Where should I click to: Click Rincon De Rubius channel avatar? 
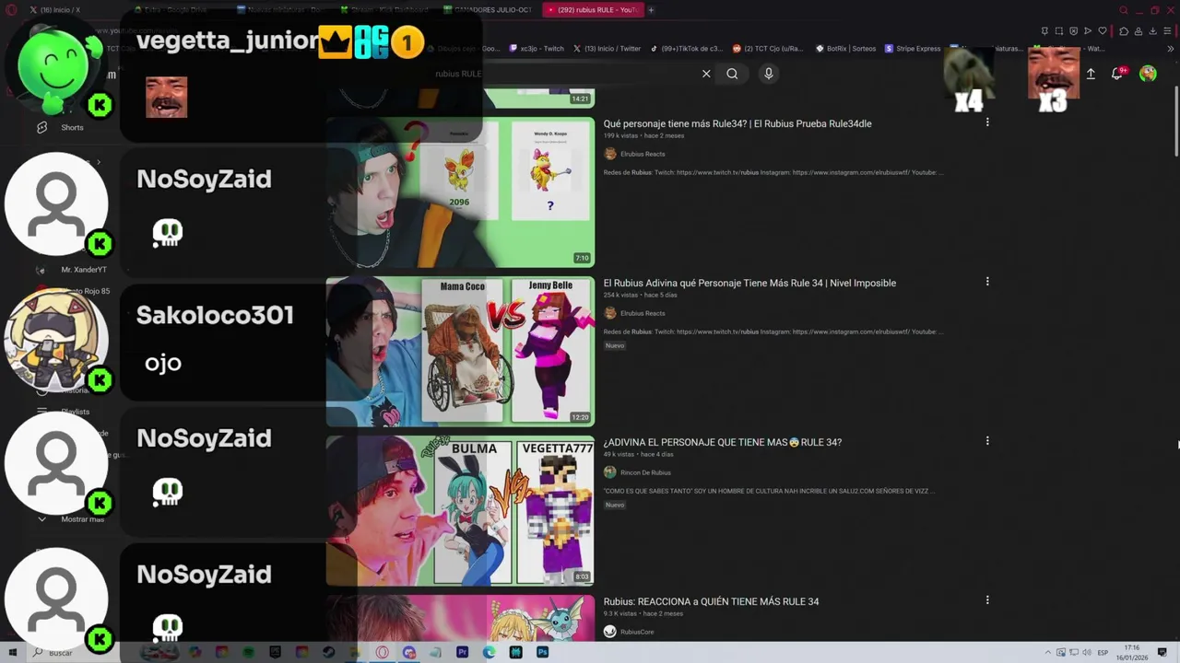[609, 472]
